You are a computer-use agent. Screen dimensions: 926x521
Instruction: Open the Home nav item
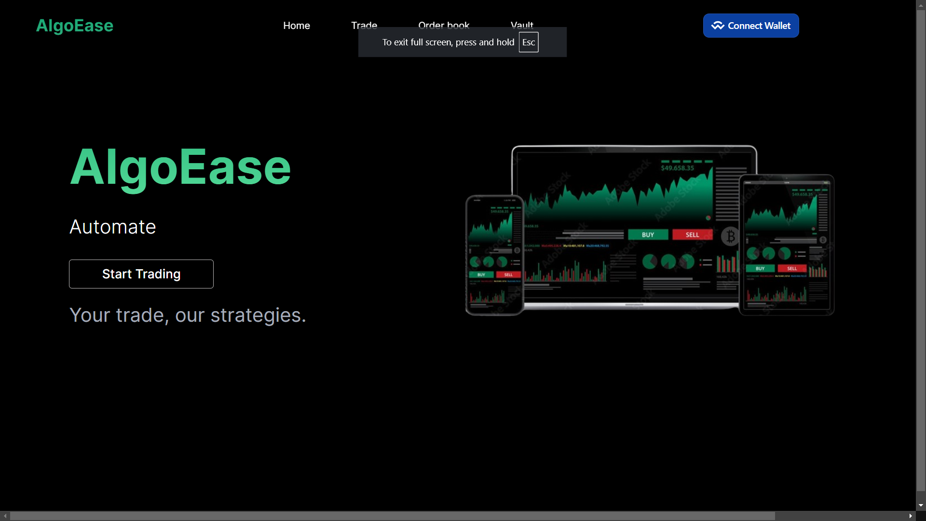(296, 26)
